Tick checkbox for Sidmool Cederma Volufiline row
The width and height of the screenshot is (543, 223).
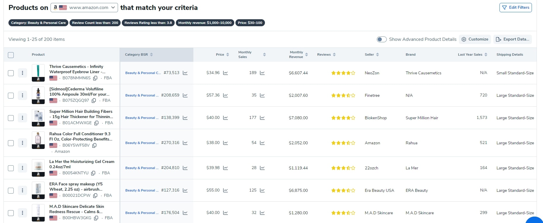(11, 95)
